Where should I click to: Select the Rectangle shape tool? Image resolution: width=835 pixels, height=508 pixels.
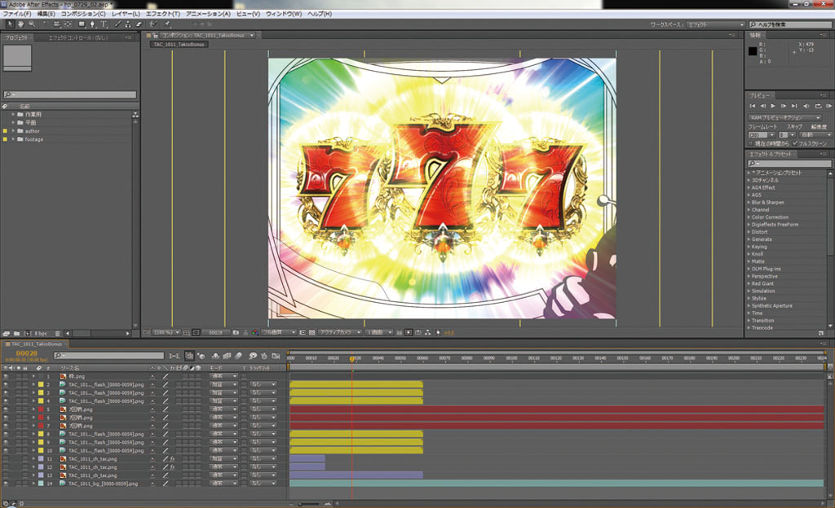tap(82, 24)
